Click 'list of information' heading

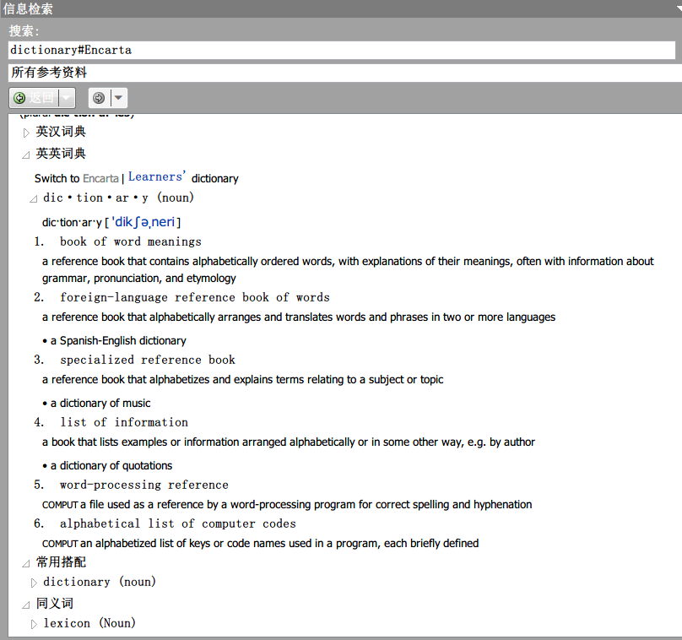coord(124,422)
